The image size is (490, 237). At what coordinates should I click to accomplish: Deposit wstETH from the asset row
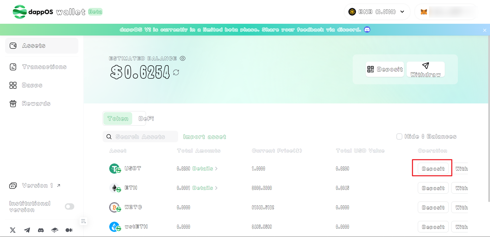pyautogui.click(x=433, y=227)
